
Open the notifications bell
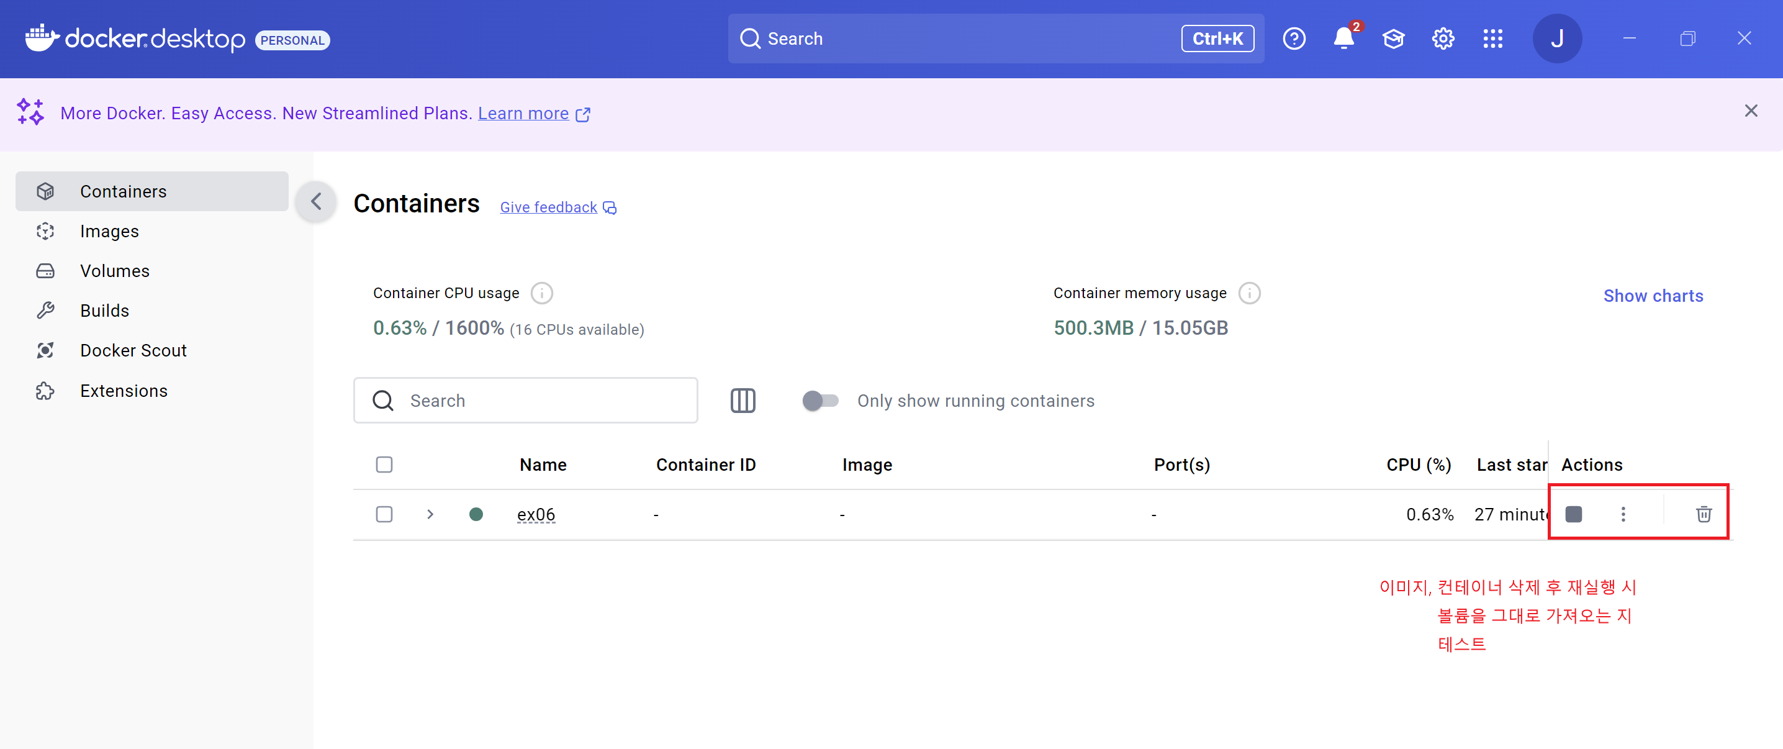(x=1343, y=39)
